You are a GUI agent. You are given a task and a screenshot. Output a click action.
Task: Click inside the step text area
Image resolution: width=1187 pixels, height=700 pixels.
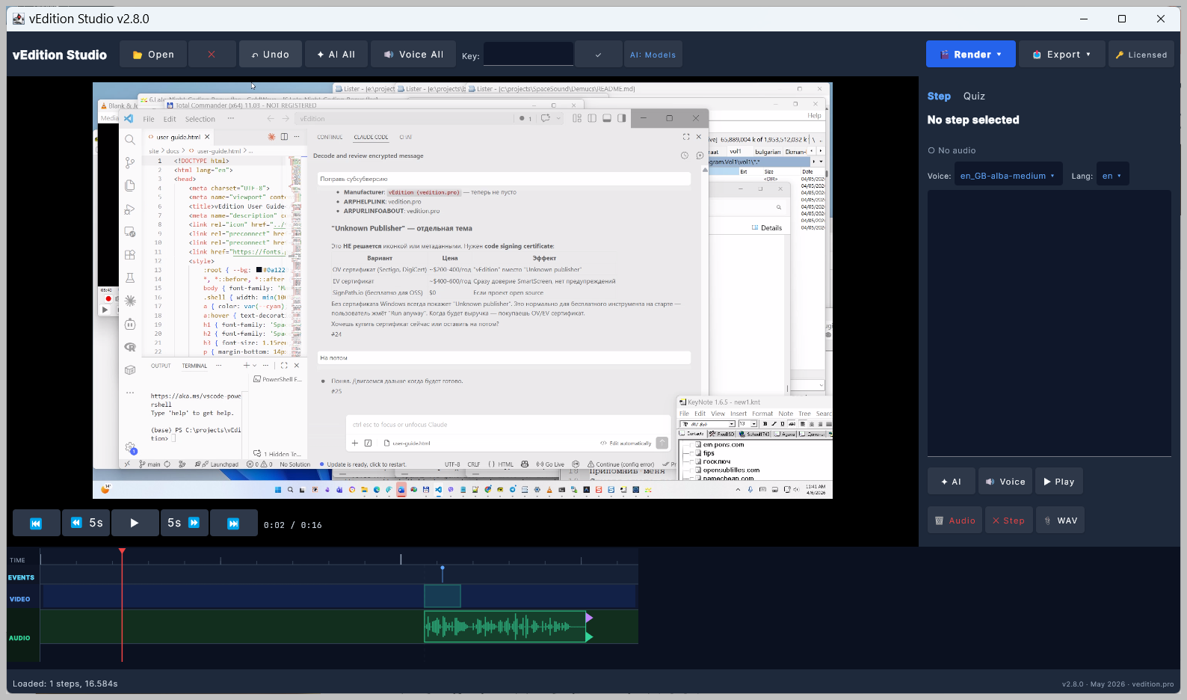(x=1049, y=323)
